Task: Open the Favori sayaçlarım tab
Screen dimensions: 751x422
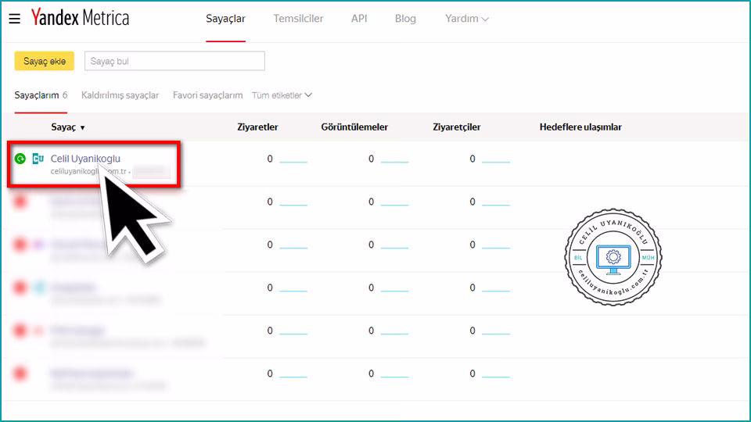Action: pyautogui.click(x=207, y=95)
